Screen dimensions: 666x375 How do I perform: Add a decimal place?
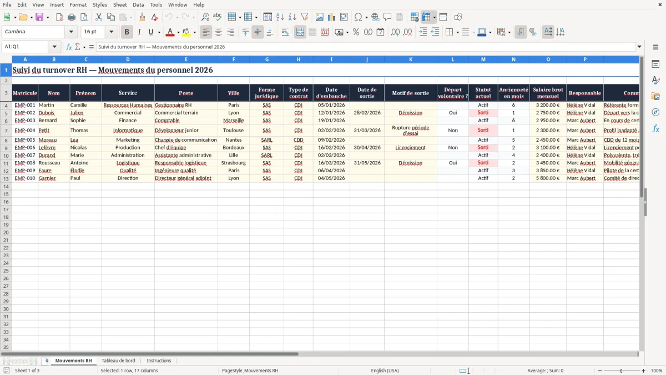pyautogui.click(x=395, y=32)
